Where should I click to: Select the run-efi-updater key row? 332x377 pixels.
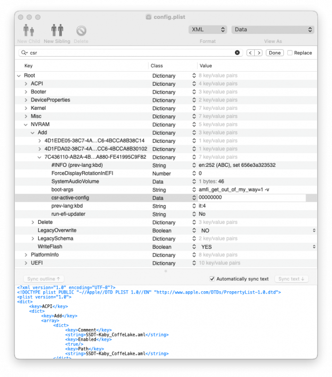68,214
